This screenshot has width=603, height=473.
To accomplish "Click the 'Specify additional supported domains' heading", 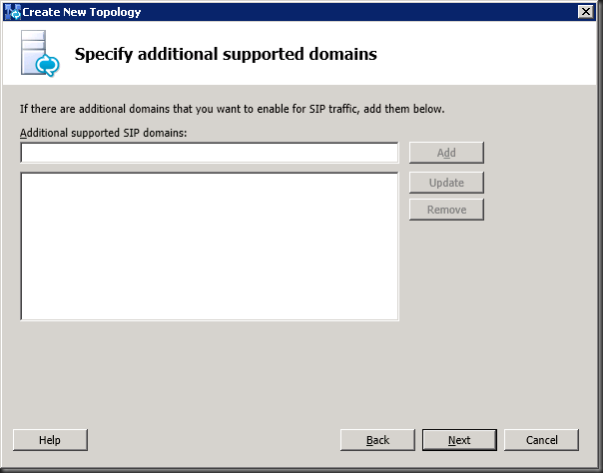I will click(226, 54).
